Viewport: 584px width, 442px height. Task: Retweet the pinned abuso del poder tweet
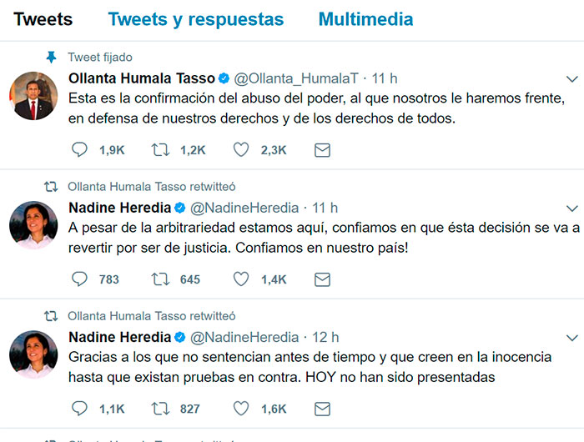coord(160,149)
